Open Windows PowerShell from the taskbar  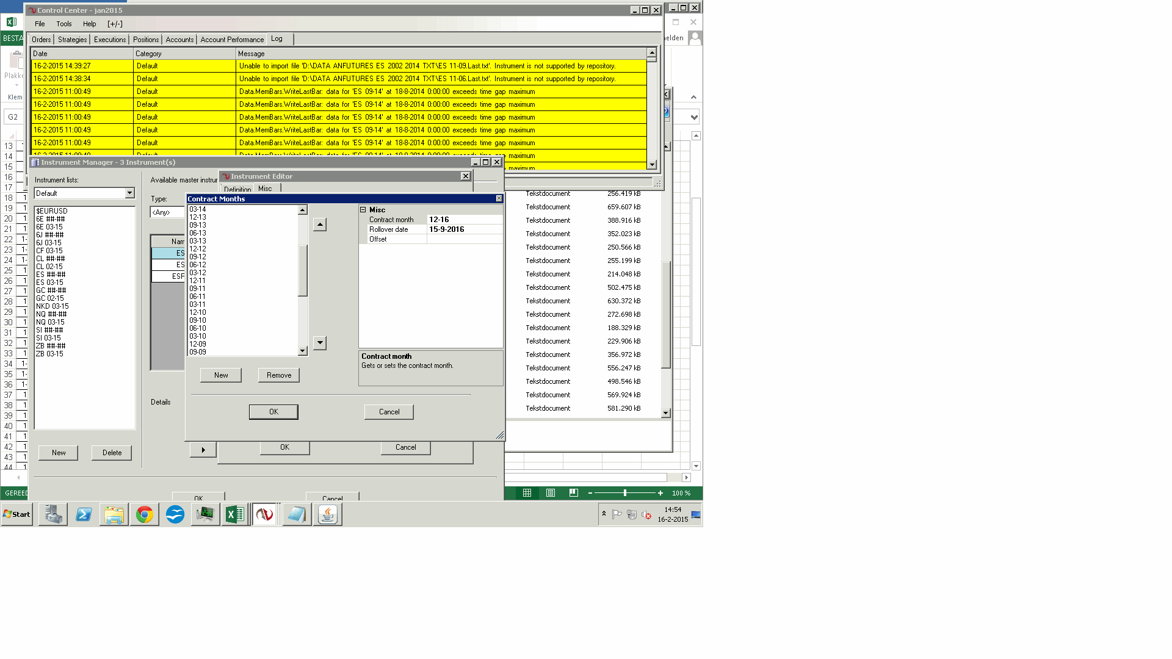point(84,514)
